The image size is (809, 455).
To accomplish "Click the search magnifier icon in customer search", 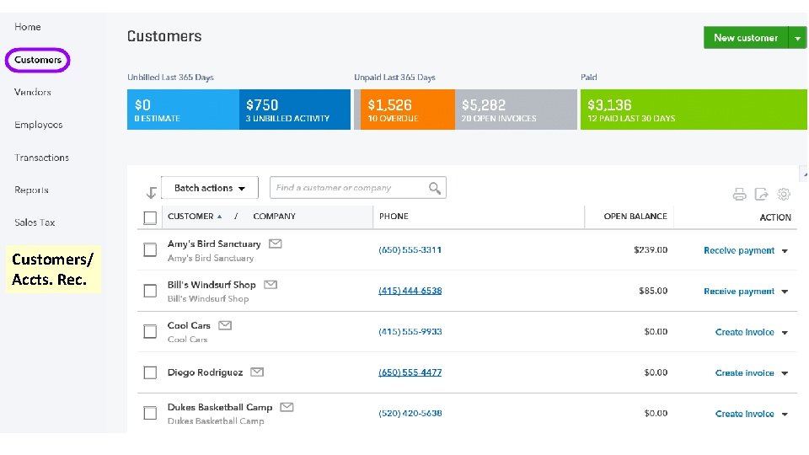I will click(x=435, y=188).
